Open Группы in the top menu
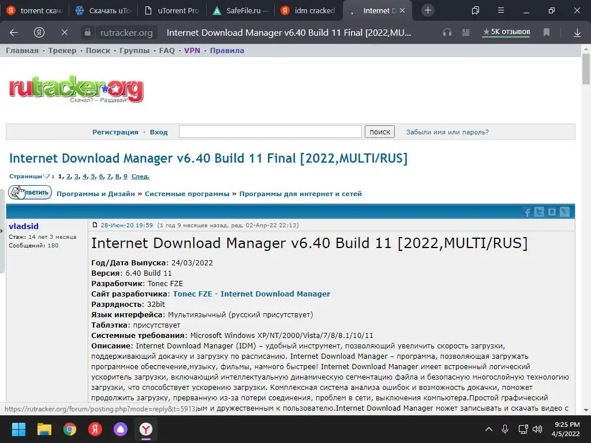This screenshot has height=443, width=591. [x=134, y=51]
